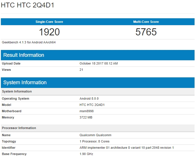Select the upload date October 18 2017 value
Viewport: 196px width, 161px height.
click(x=99, y=63)
